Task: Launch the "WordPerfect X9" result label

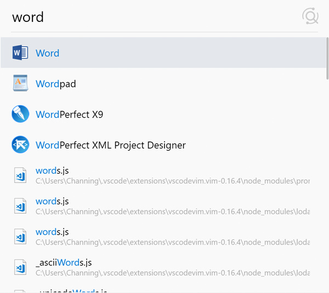Action: tap(69, 114)
